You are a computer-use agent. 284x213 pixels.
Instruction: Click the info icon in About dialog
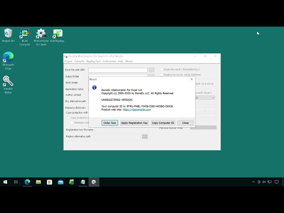(95, 87)
